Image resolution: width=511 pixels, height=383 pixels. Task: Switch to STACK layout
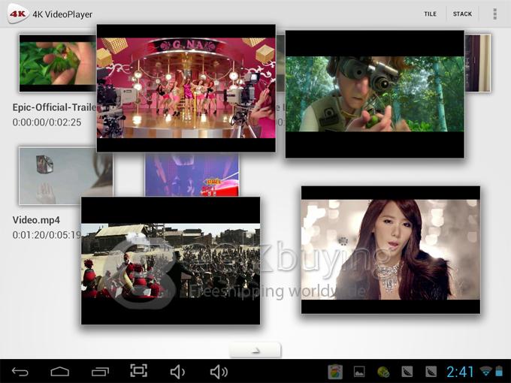[x=462, y=14]
